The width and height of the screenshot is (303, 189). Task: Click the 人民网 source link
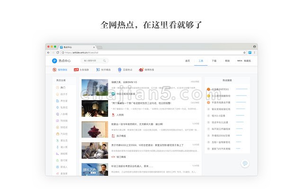(x=120, y=115)
